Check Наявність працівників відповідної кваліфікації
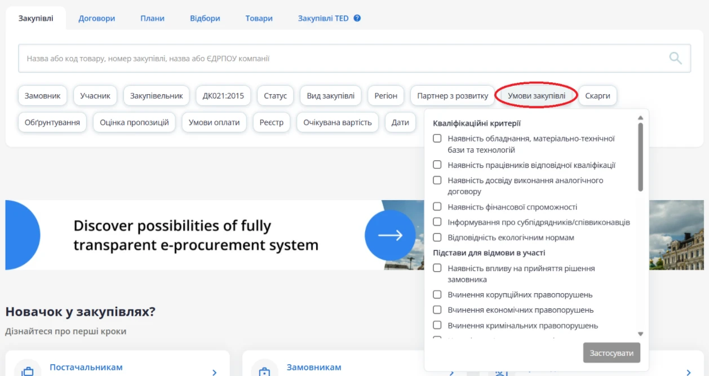709x376 pixels. coord(437,165)
